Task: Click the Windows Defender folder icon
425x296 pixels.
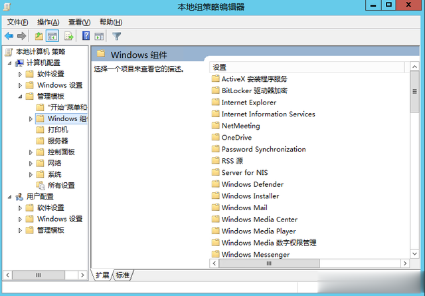Action: coord(215,184)
